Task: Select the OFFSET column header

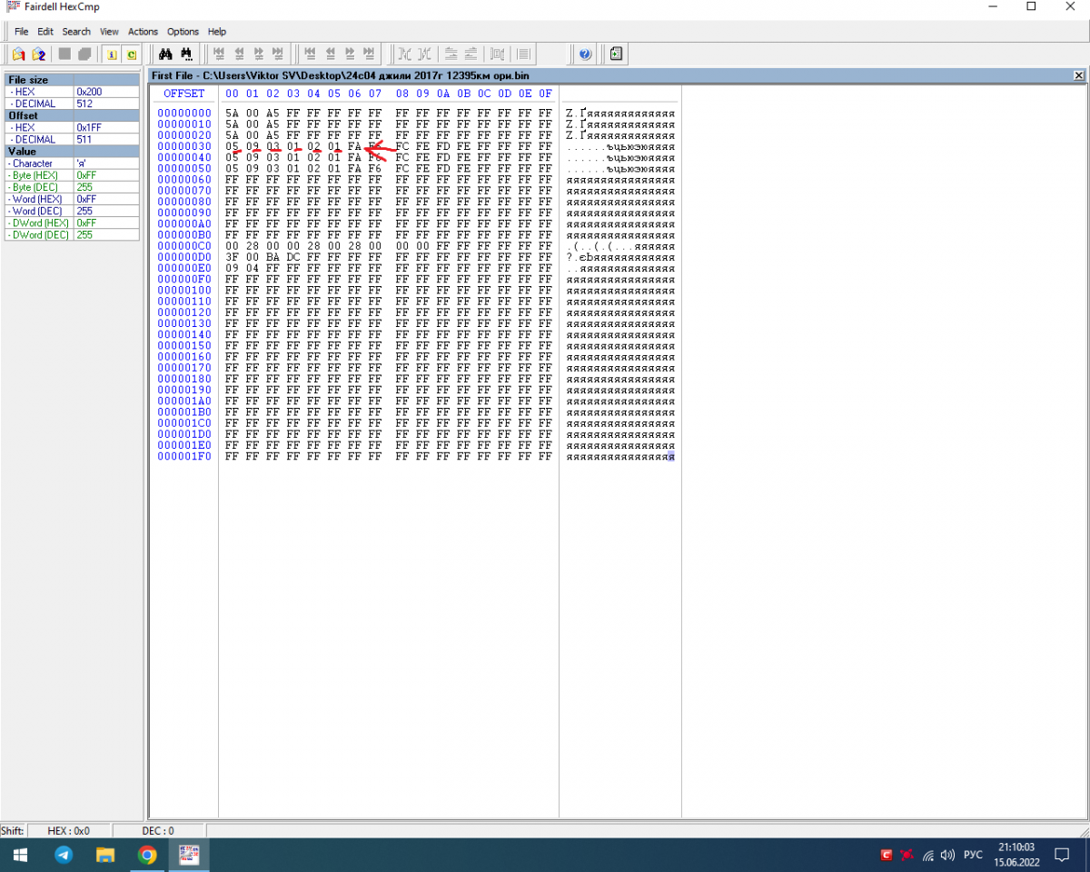Action: [x=183, y=94]
